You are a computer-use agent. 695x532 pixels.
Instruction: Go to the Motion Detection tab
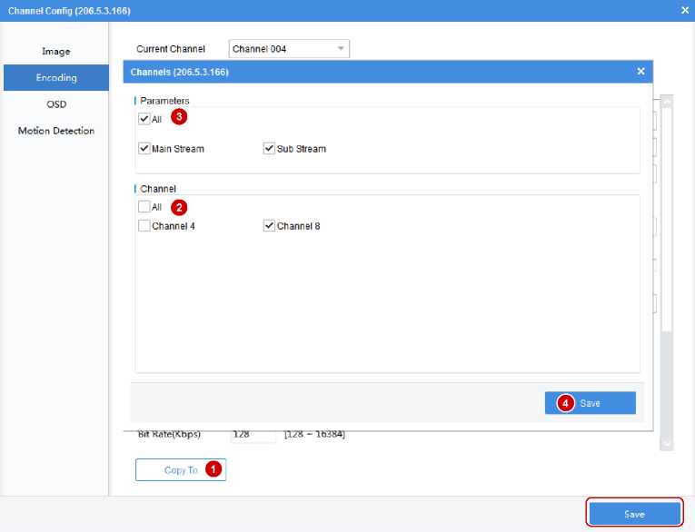[x=55, y=131]
